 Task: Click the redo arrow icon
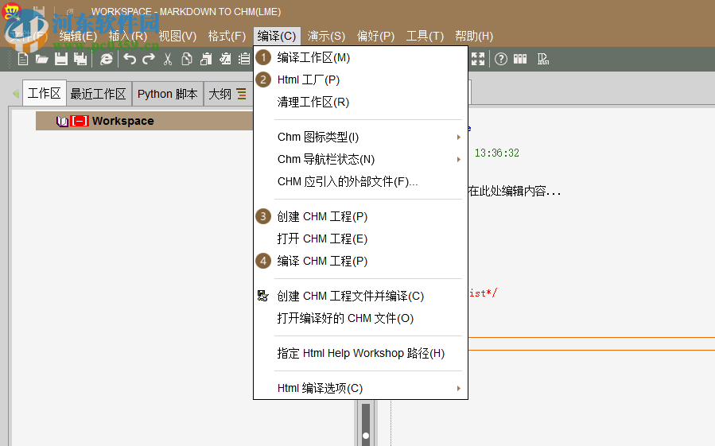[x=149, y=59]
